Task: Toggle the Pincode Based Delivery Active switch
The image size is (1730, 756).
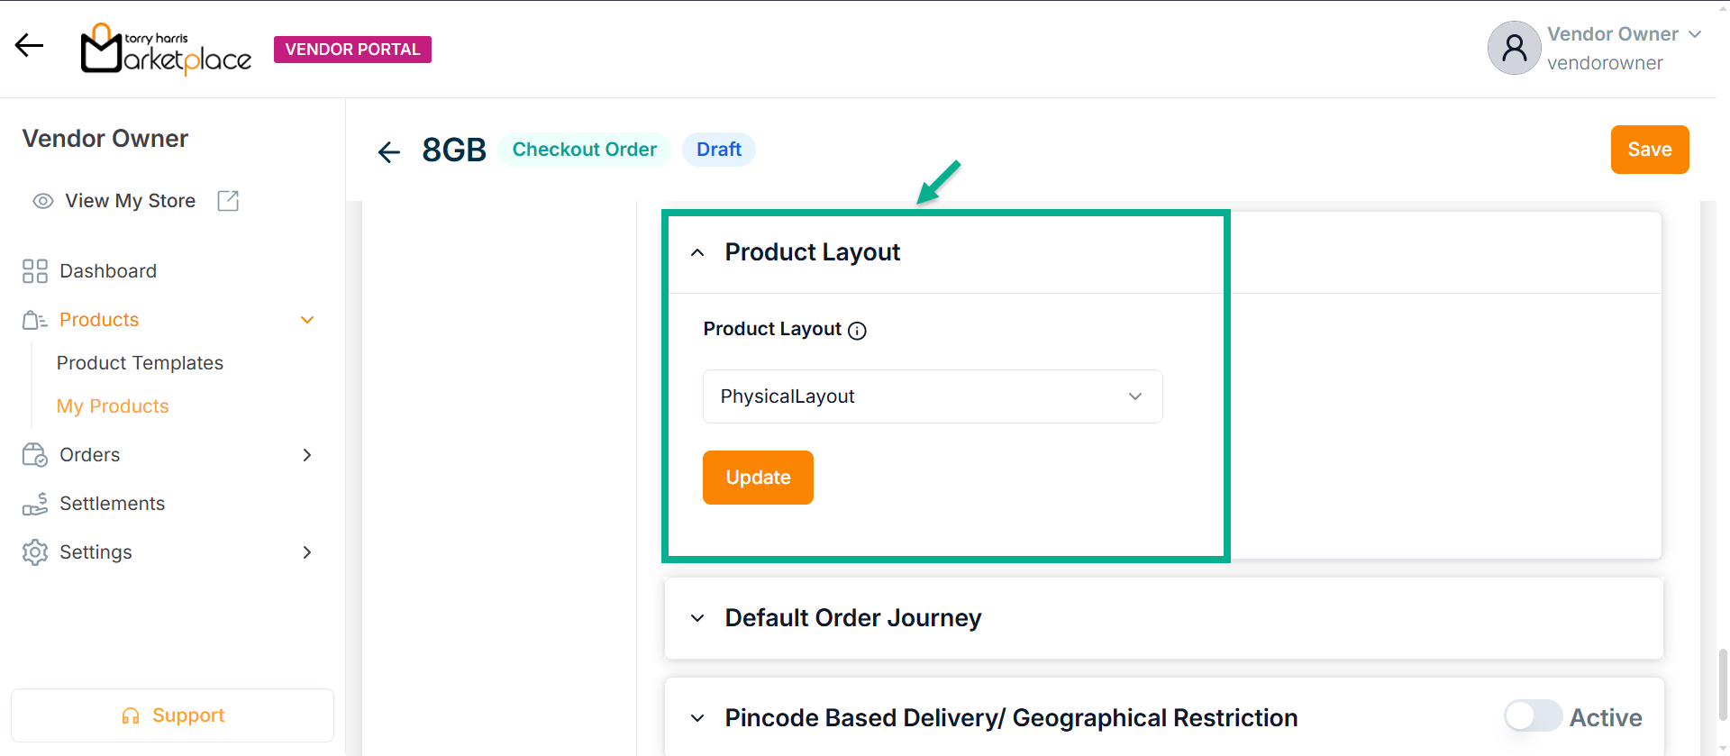Action: pyautogui.click(x=1532, y=716)
